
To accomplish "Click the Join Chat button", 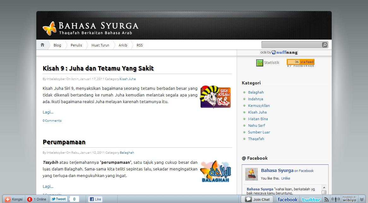I will click(257, 199).
